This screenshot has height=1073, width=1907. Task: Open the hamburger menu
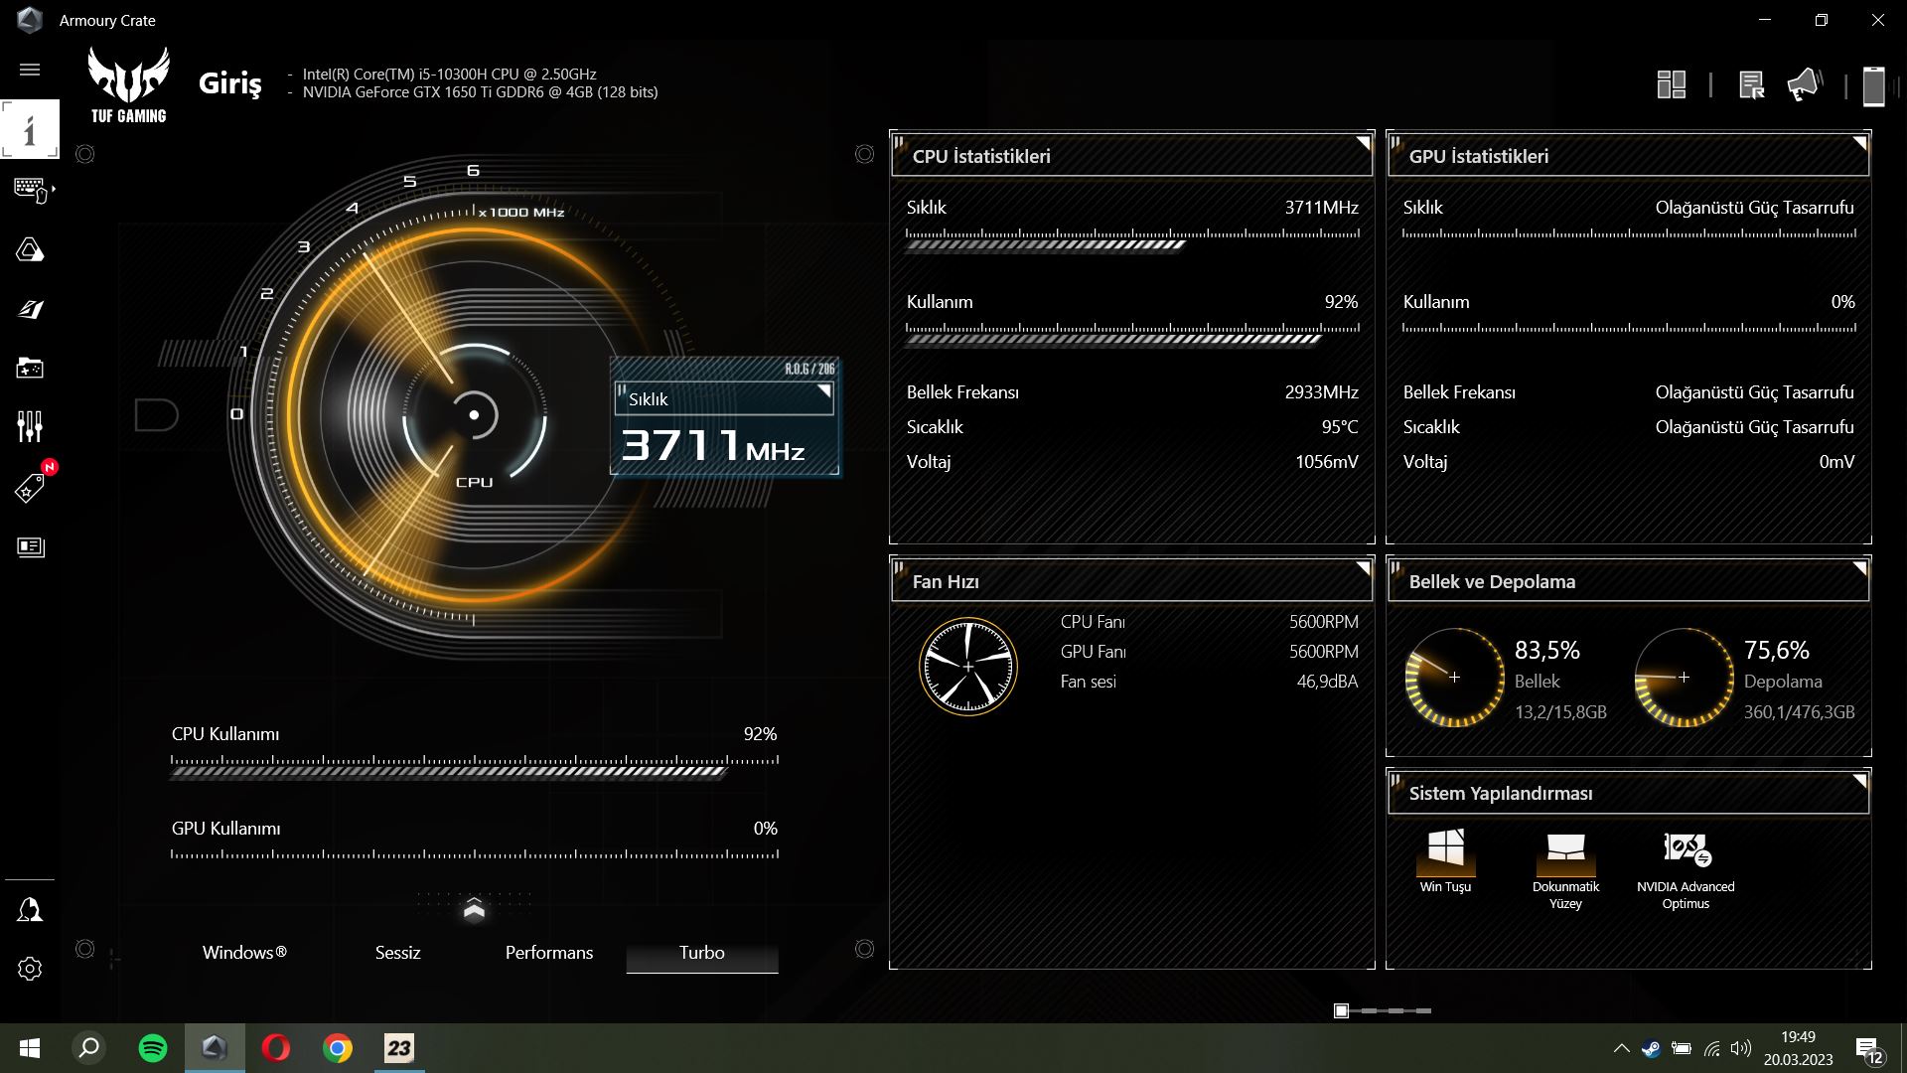click(x=30, y=70)
